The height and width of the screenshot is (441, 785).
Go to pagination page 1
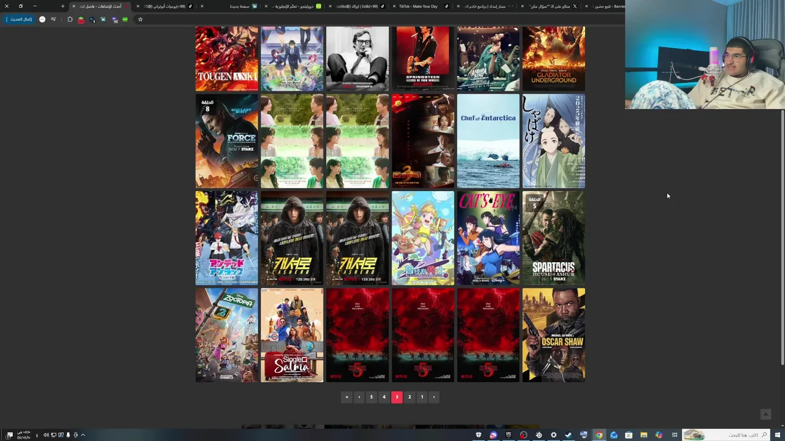(422, 397)
